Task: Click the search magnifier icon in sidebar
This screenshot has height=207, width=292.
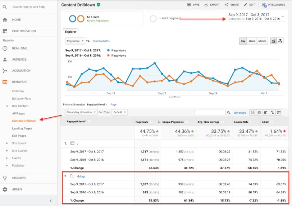Action: [x=5, y=7]
